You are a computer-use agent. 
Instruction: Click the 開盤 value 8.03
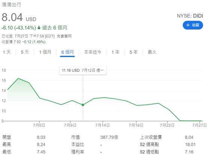41,137
